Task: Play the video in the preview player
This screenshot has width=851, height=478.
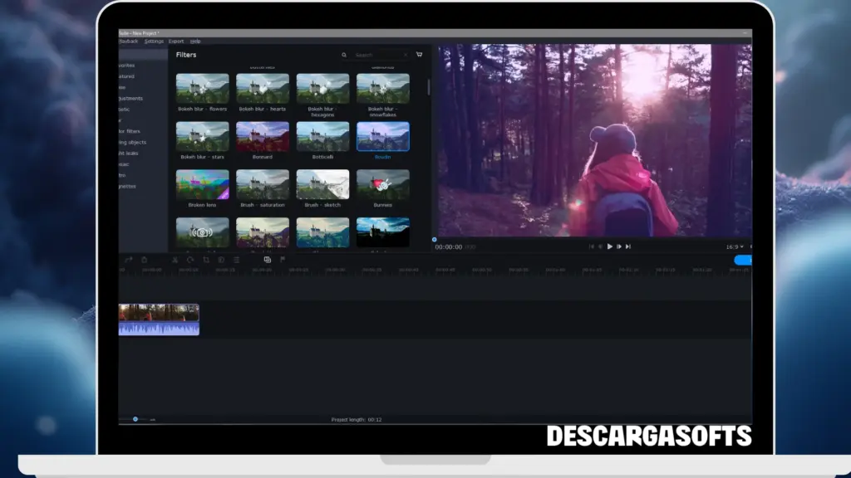Action: click(x=609, y=246)
